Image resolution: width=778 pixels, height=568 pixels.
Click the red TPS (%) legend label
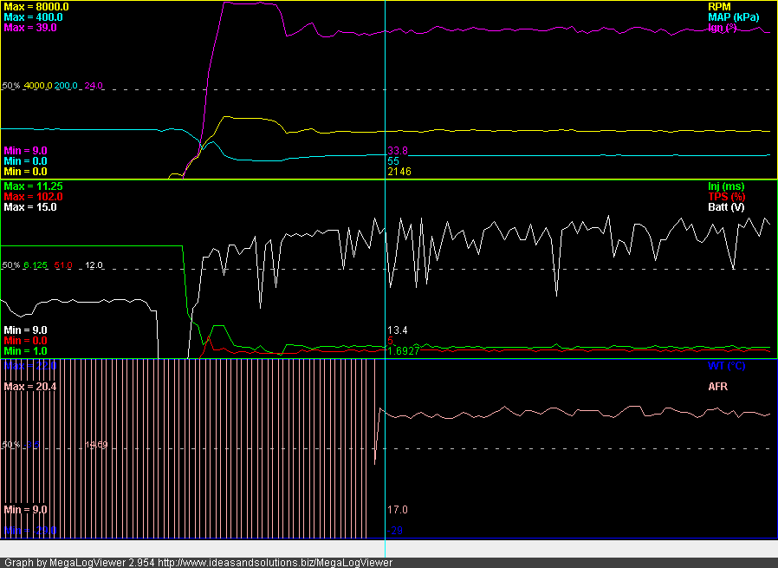pyautogui.click(x=726, y=197)
